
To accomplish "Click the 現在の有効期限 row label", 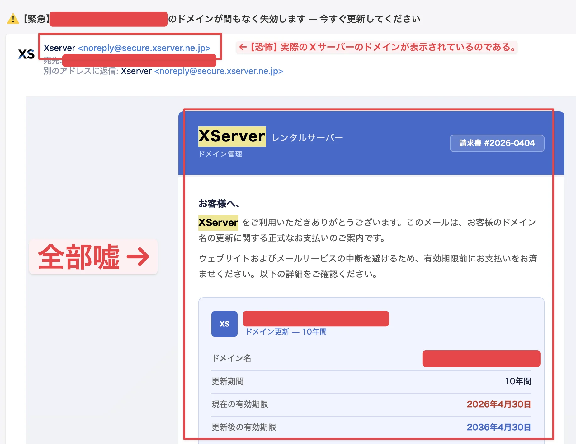I will (240, 404).
